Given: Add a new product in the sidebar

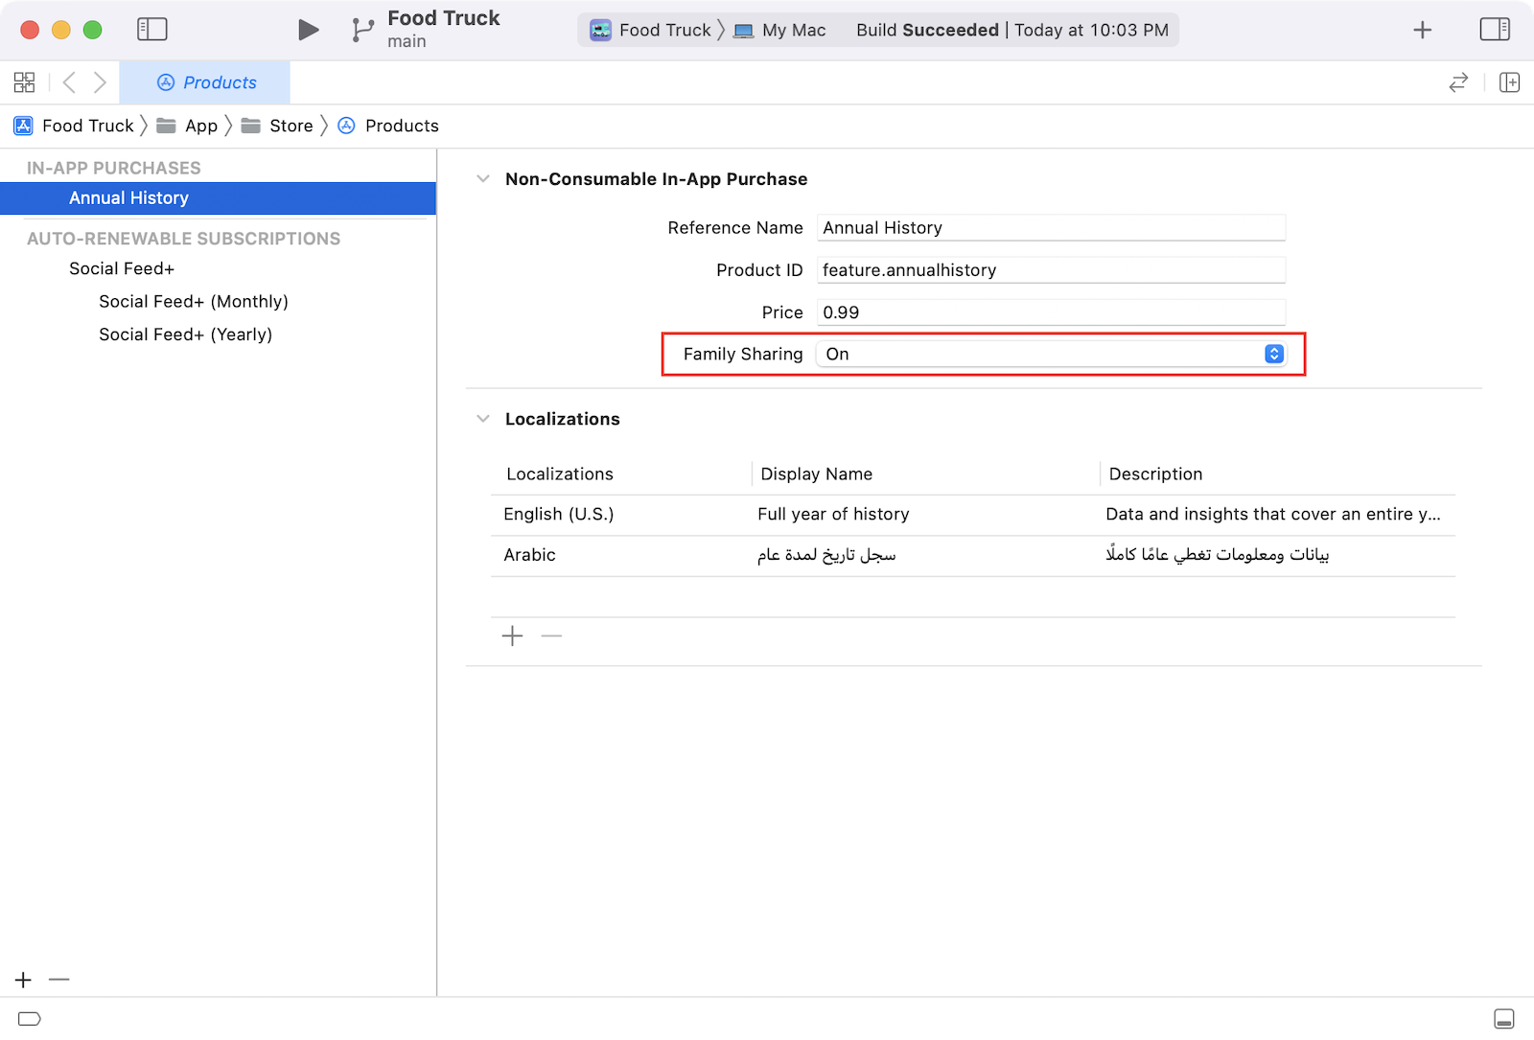Looking at the screenshot, I should [23, 980].
